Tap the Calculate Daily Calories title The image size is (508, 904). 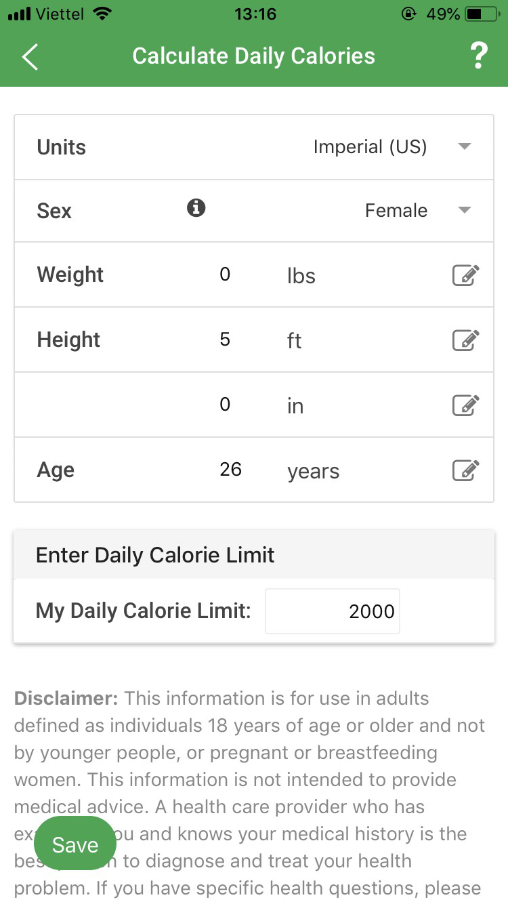tap(254, 56)
